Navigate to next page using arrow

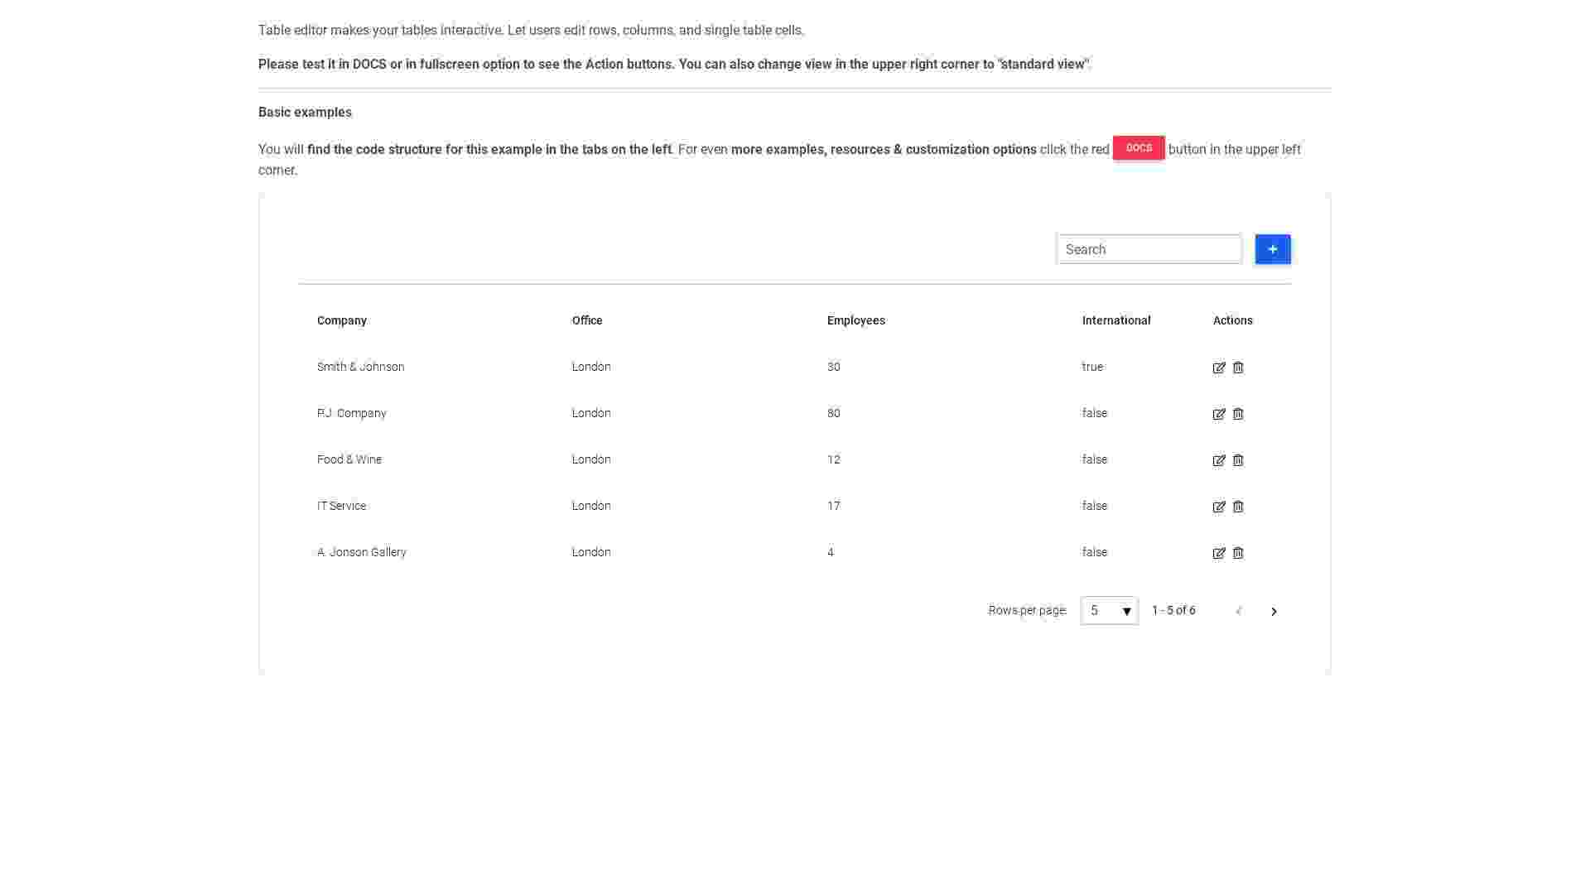click(1274, 610)
